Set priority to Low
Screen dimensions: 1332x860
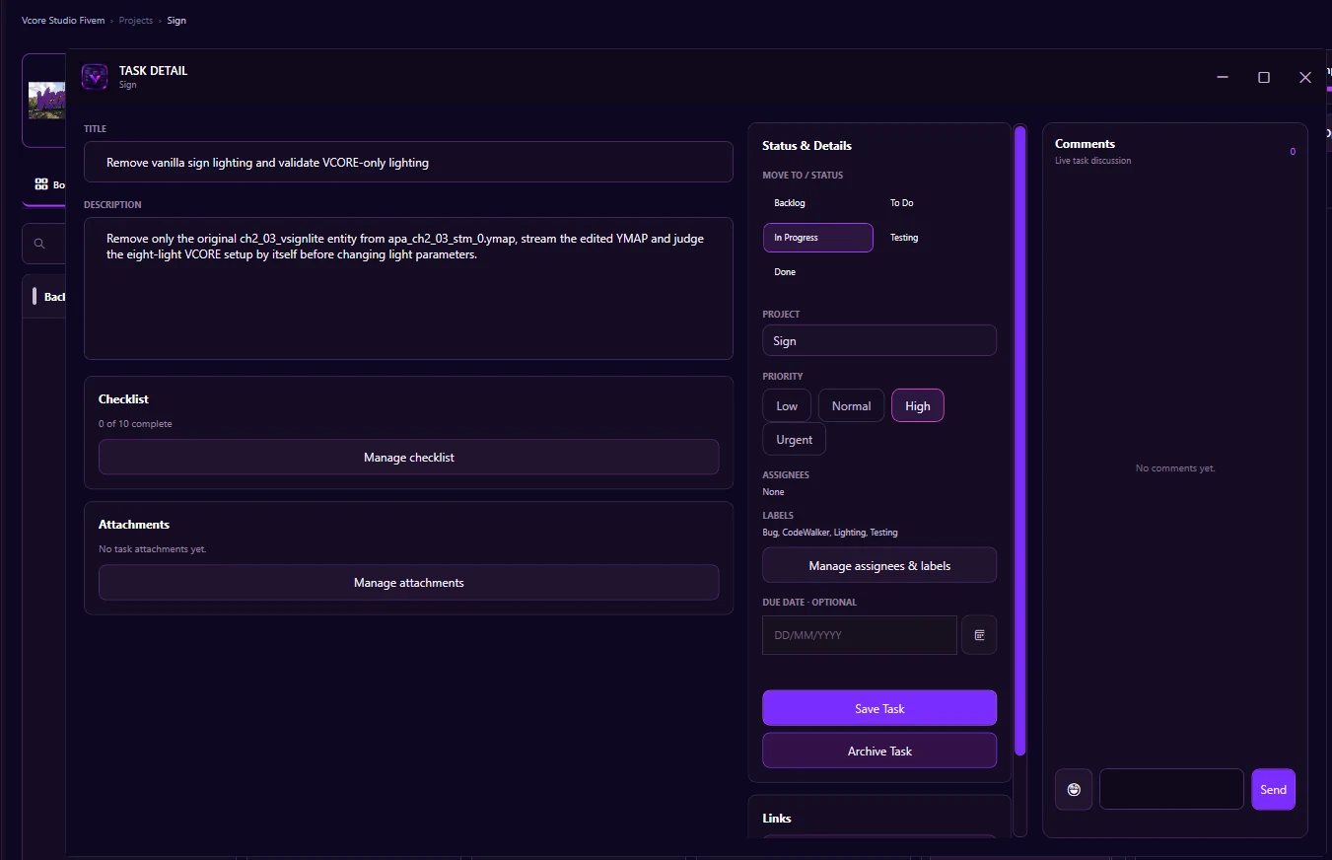pos(787,405)
